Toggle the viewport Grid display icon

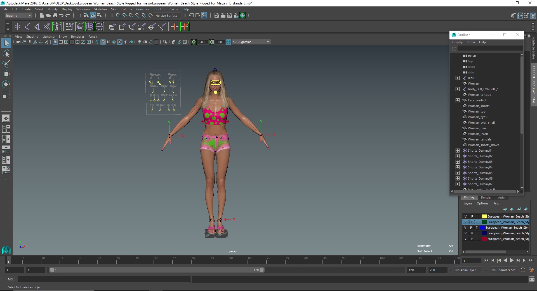(55, 42)
